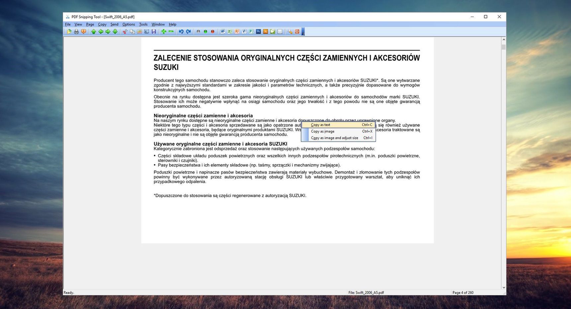Viewport: 571px width, 309px height.
Task: Click the green right arrow icon
Action: pos(108,31)
